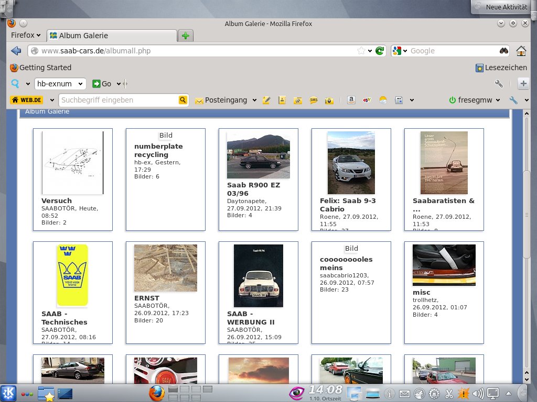
Task: Open the Getting Started bookmark
Action: [x=41, y=68]
